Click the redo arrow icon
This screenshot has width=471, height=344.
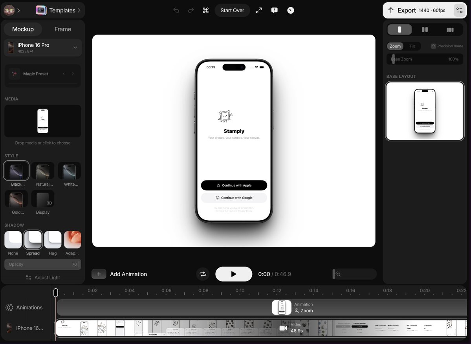[191, 11]
